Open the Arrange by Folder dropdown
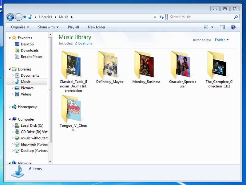The image size is (246, 185). tap(222, 40)
